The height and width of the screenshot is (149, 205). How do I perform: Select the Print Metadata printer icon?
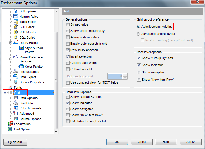16,72
